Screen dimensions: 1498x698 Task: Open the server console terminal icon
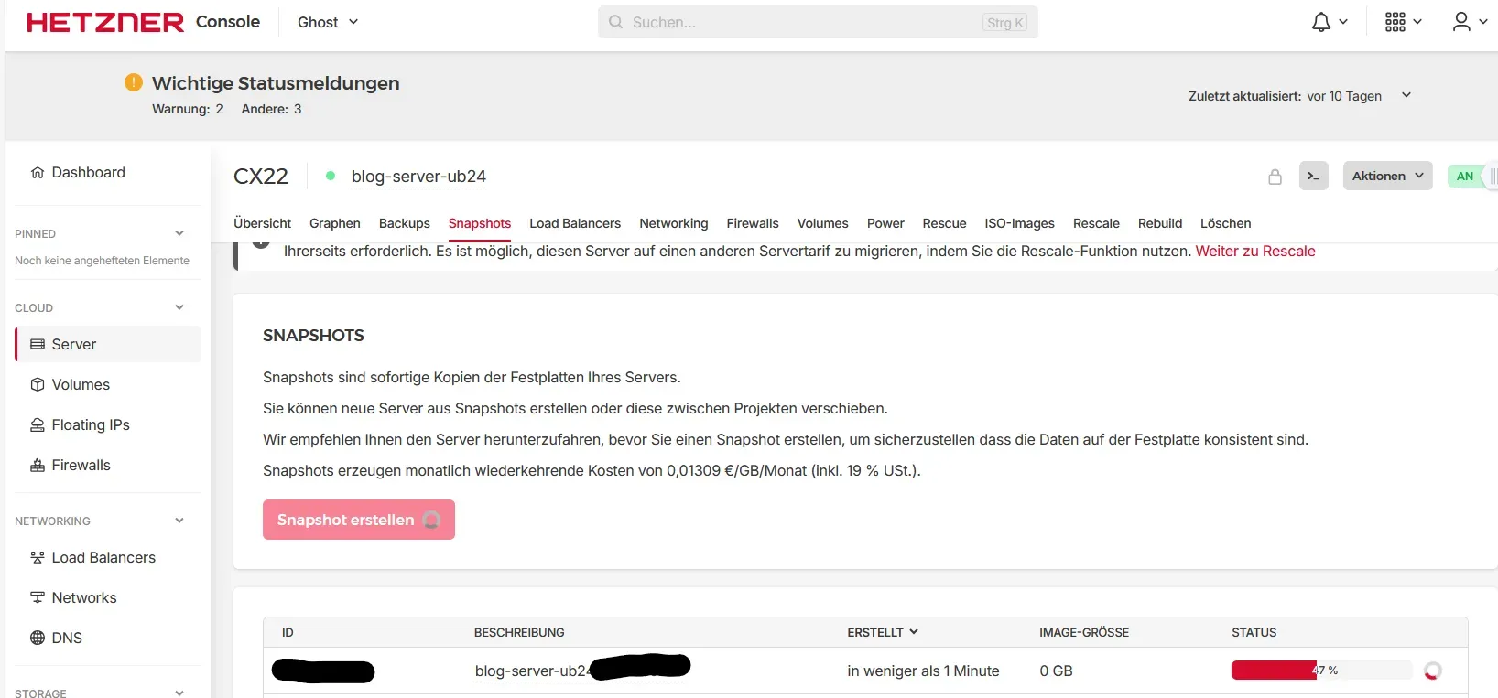click(1313, 177)
